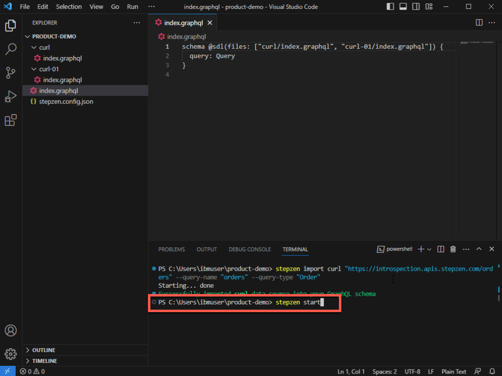Open stepzen.config.json in explorer
Image resolution: width=502 pixels, height=376 pixels.
click(x=66, y=101)
